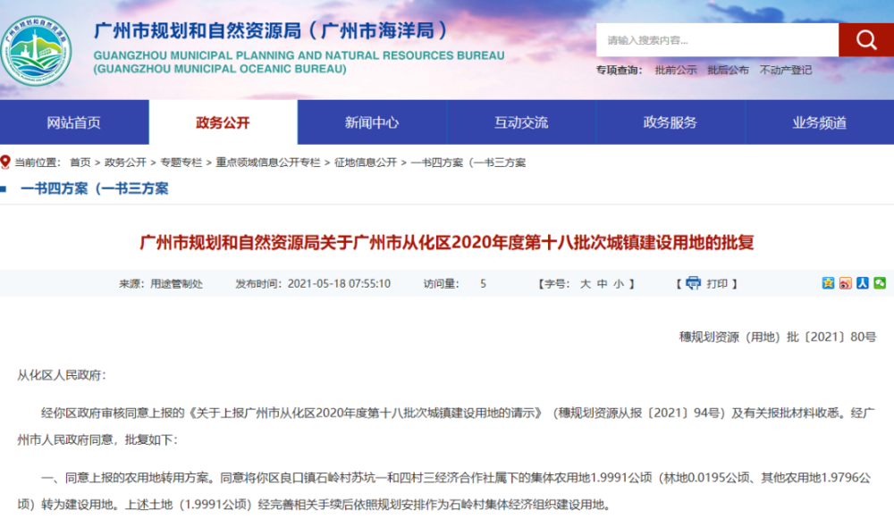Click the red location pin icon
The width and height of the screenshot is (894, 519).
click(5, 163)
